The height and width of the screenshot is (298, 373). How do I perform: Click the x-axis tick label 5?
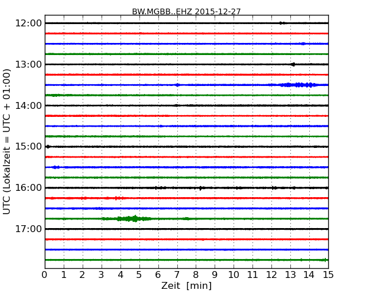pyautogui.click(x=139, y=275)
